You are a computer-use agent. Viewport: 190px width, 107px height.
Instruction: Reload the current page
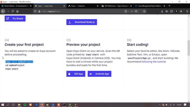point(12,11)
